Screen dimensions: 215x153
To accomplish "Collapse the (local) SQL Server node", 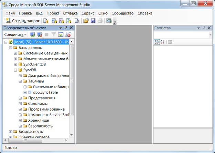I will [6, 42].
